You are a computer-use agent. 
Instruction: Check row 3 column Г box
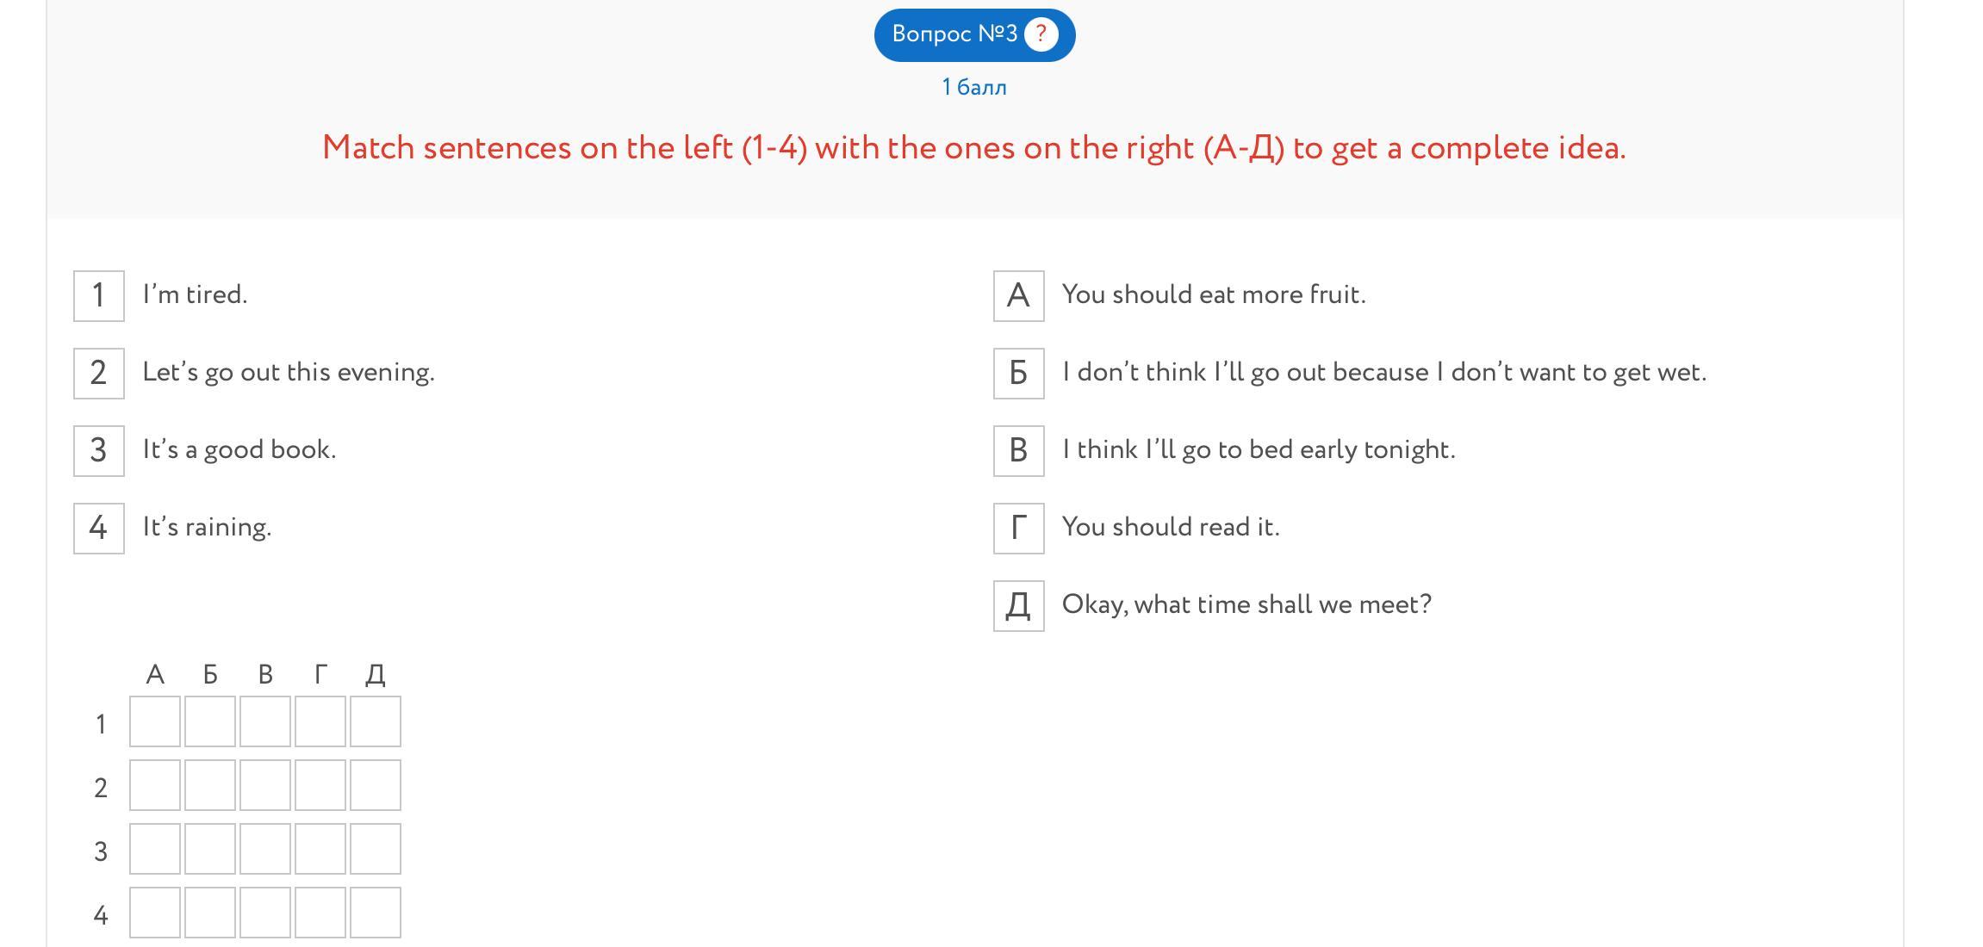(x=320, y=849)
